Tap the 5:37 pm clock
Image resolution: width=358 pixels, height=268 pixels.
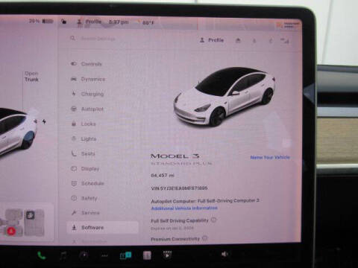(x=119, y=22)
